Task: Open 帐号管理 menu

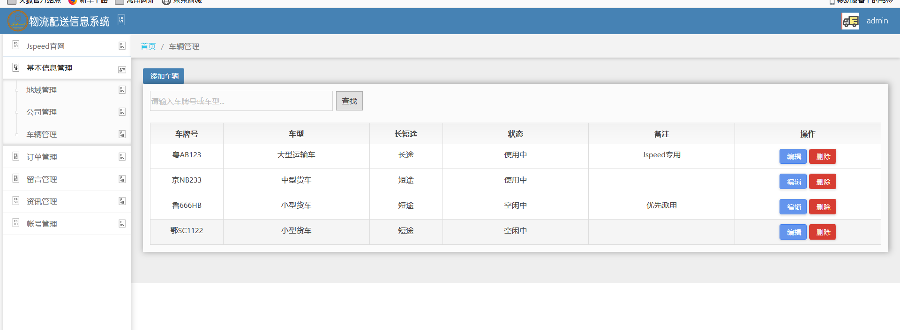Action: pos(67,224)
